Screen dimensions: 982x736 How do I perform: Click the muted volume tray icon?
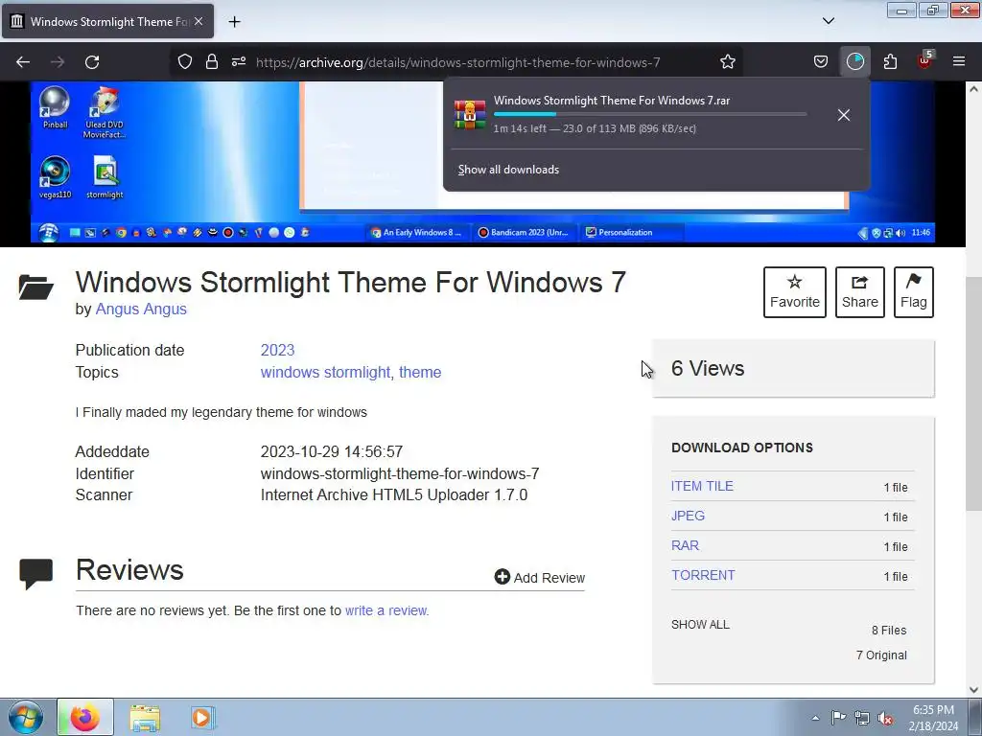[885, 718]
